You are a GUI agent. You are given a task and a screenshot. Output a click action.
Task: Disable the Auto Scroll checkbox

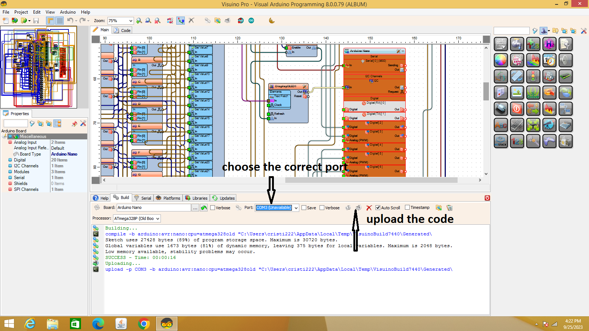378,208
